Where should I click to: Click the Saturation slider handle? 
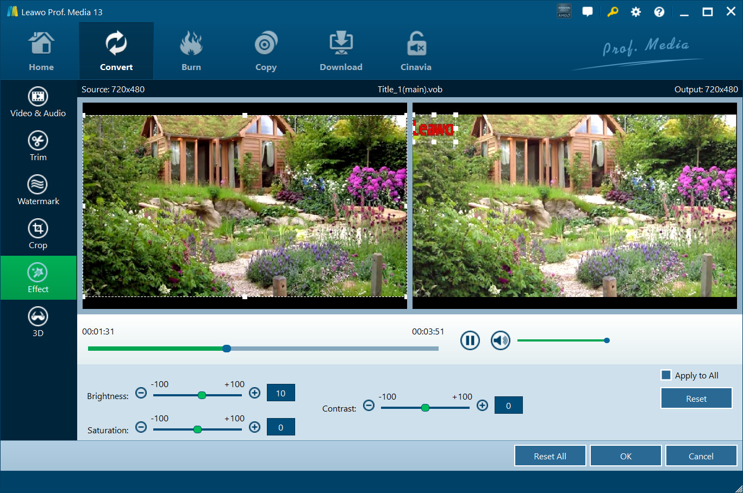tap(197, 429)
